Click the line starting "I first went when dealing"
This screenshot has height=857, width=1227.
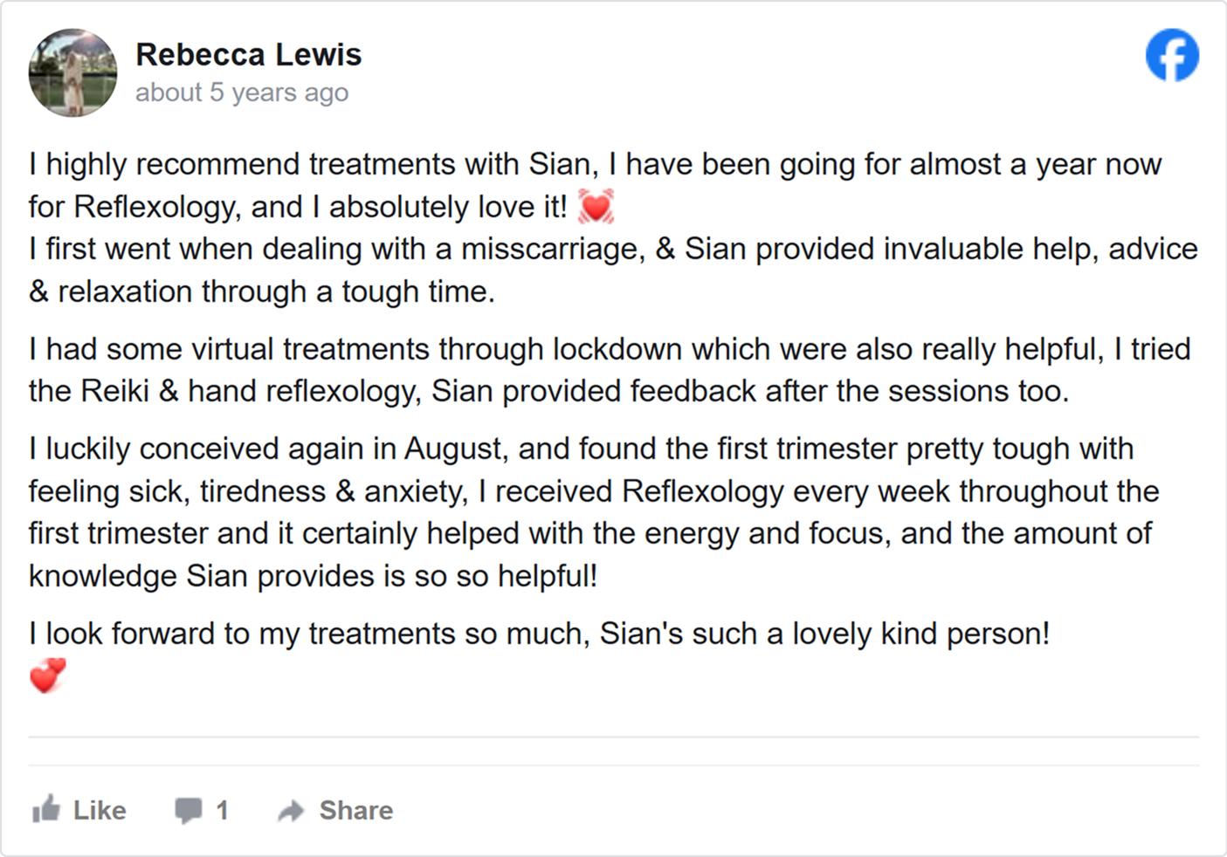[611, 250]
